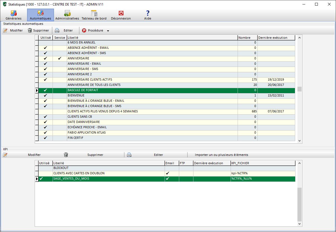Image resolution: width=336 pixels, height=232 pixels.
Task: Click the Editer printer icon in top toolbar
Action: click(57, 30)
